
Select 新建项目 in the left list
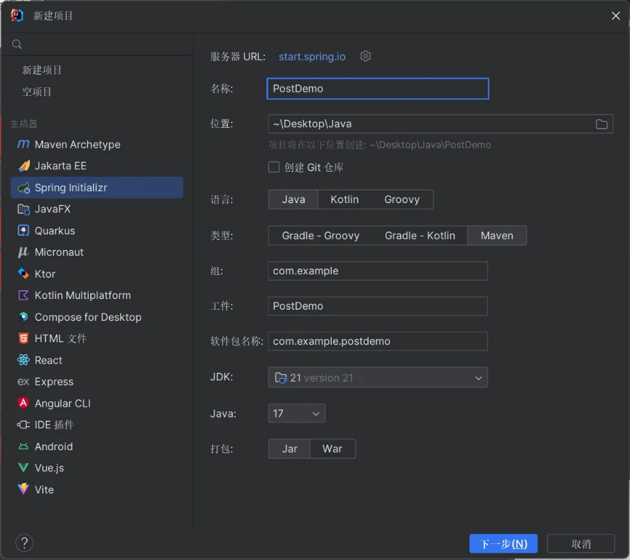pos(42,70)
